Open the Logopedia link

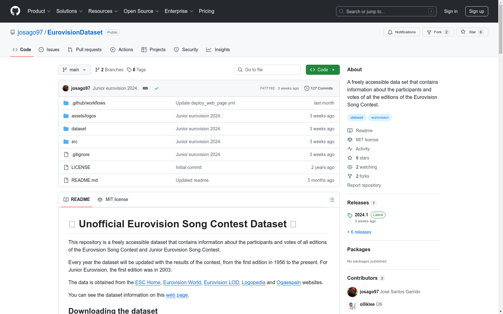pos(253,282)
